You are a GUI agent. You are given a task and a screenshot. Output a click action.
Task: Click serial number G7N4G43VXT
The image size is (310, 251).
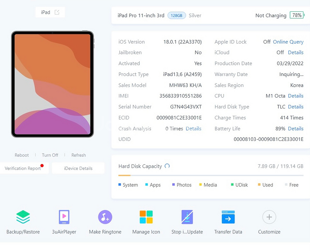(x=186, y=107)
